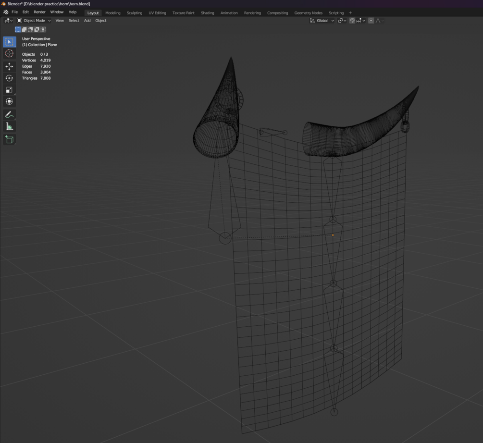Image resolution: width=483 pixels, height=443 pixels.
Task: Click the Blender logo menu icon
Action: (6, 12)
